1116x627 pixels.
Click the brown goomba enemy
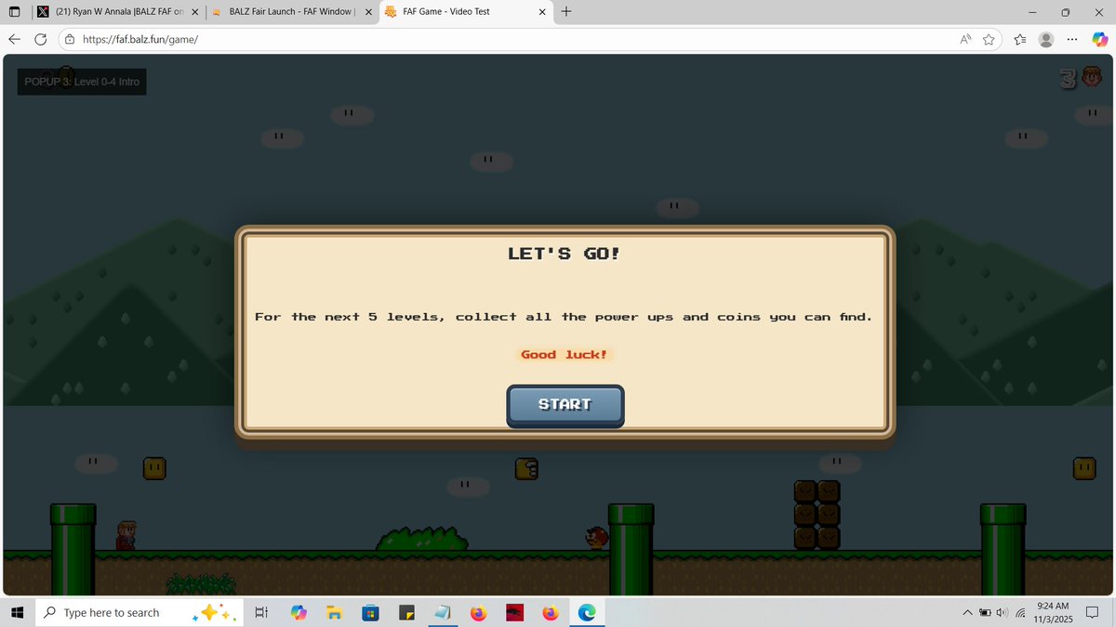click(x=596, y=538)
